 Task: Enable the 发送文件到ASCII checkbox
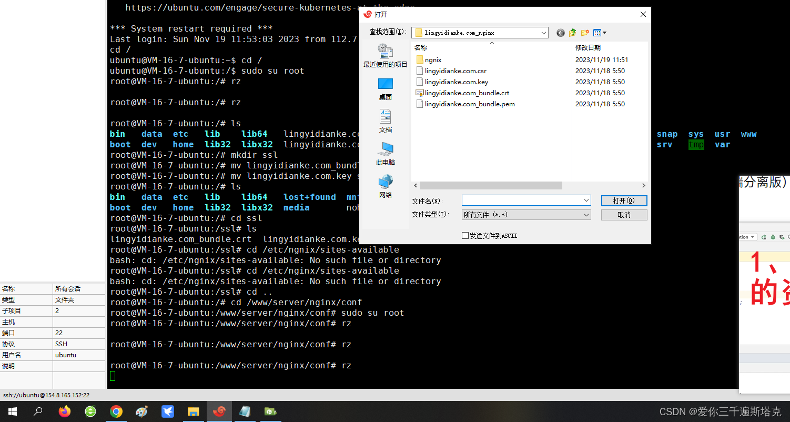[x=465, y=235]
